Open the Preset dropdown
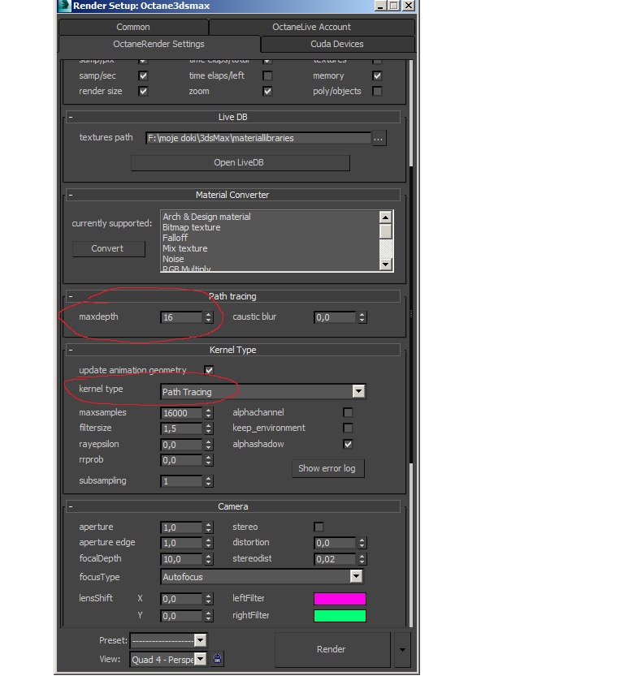This screenshot has width=624, height=680. coord(200,640)
